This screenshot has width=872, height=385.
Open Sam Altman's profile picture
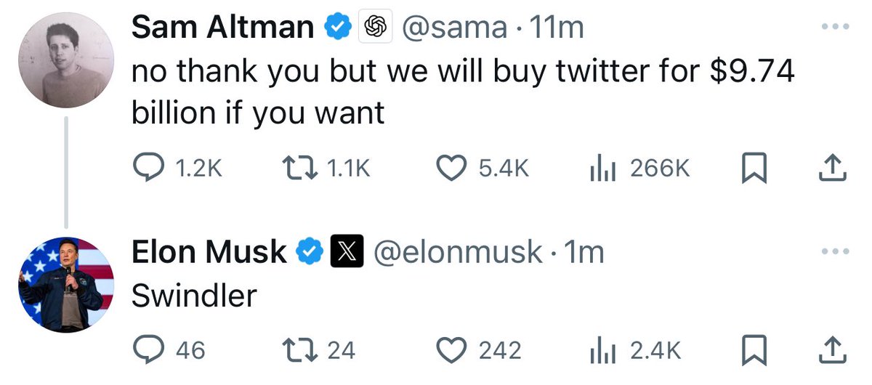click(x=65, y=60)
